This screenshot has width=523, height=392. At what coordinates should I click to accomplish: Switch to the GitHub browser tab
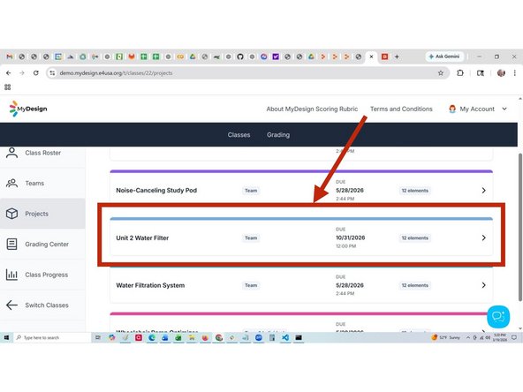[x=240, y=57]
